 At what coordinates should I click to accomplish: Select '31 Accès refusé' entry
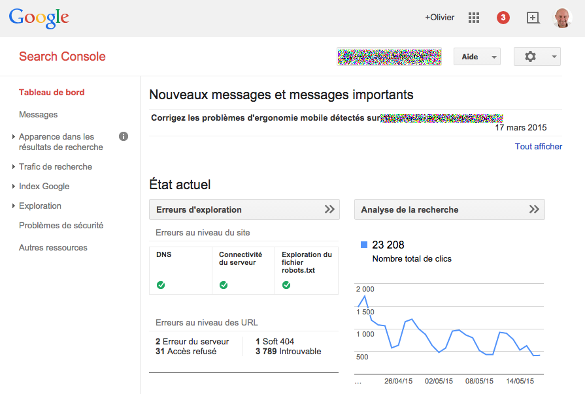tap(186, 351)
